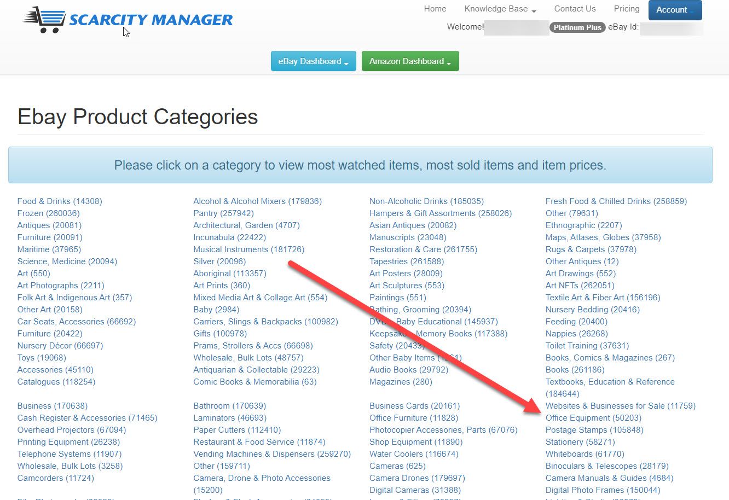The height and width of the screenshot is (500, 729).
Task: Click the Platinum Plus badge
Action: (577, 27)
